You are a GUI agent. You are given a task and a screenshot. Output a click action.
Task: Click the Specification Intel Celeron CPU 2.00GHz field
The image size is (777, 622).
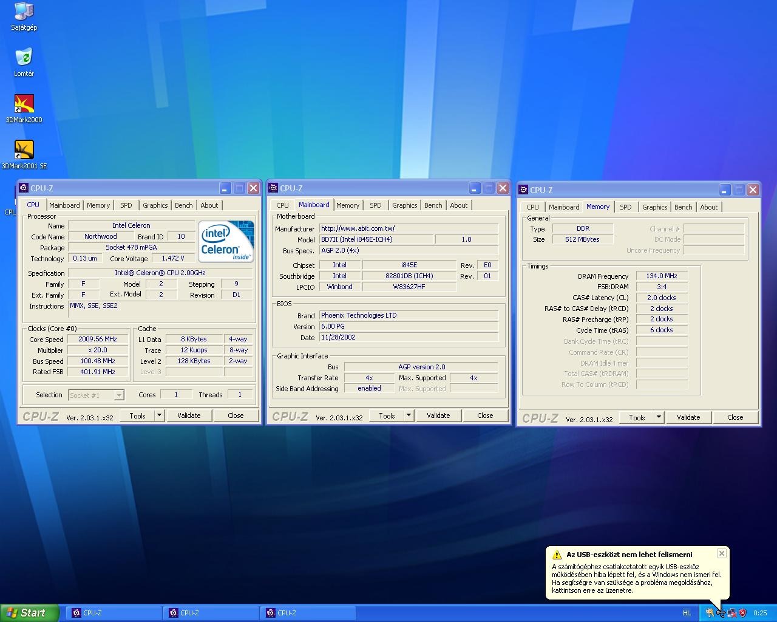(160, 273)
